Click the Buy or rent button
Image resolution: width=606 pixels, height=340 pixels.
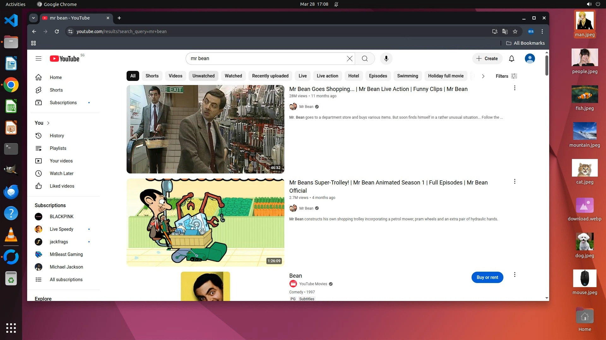point(487,277)
